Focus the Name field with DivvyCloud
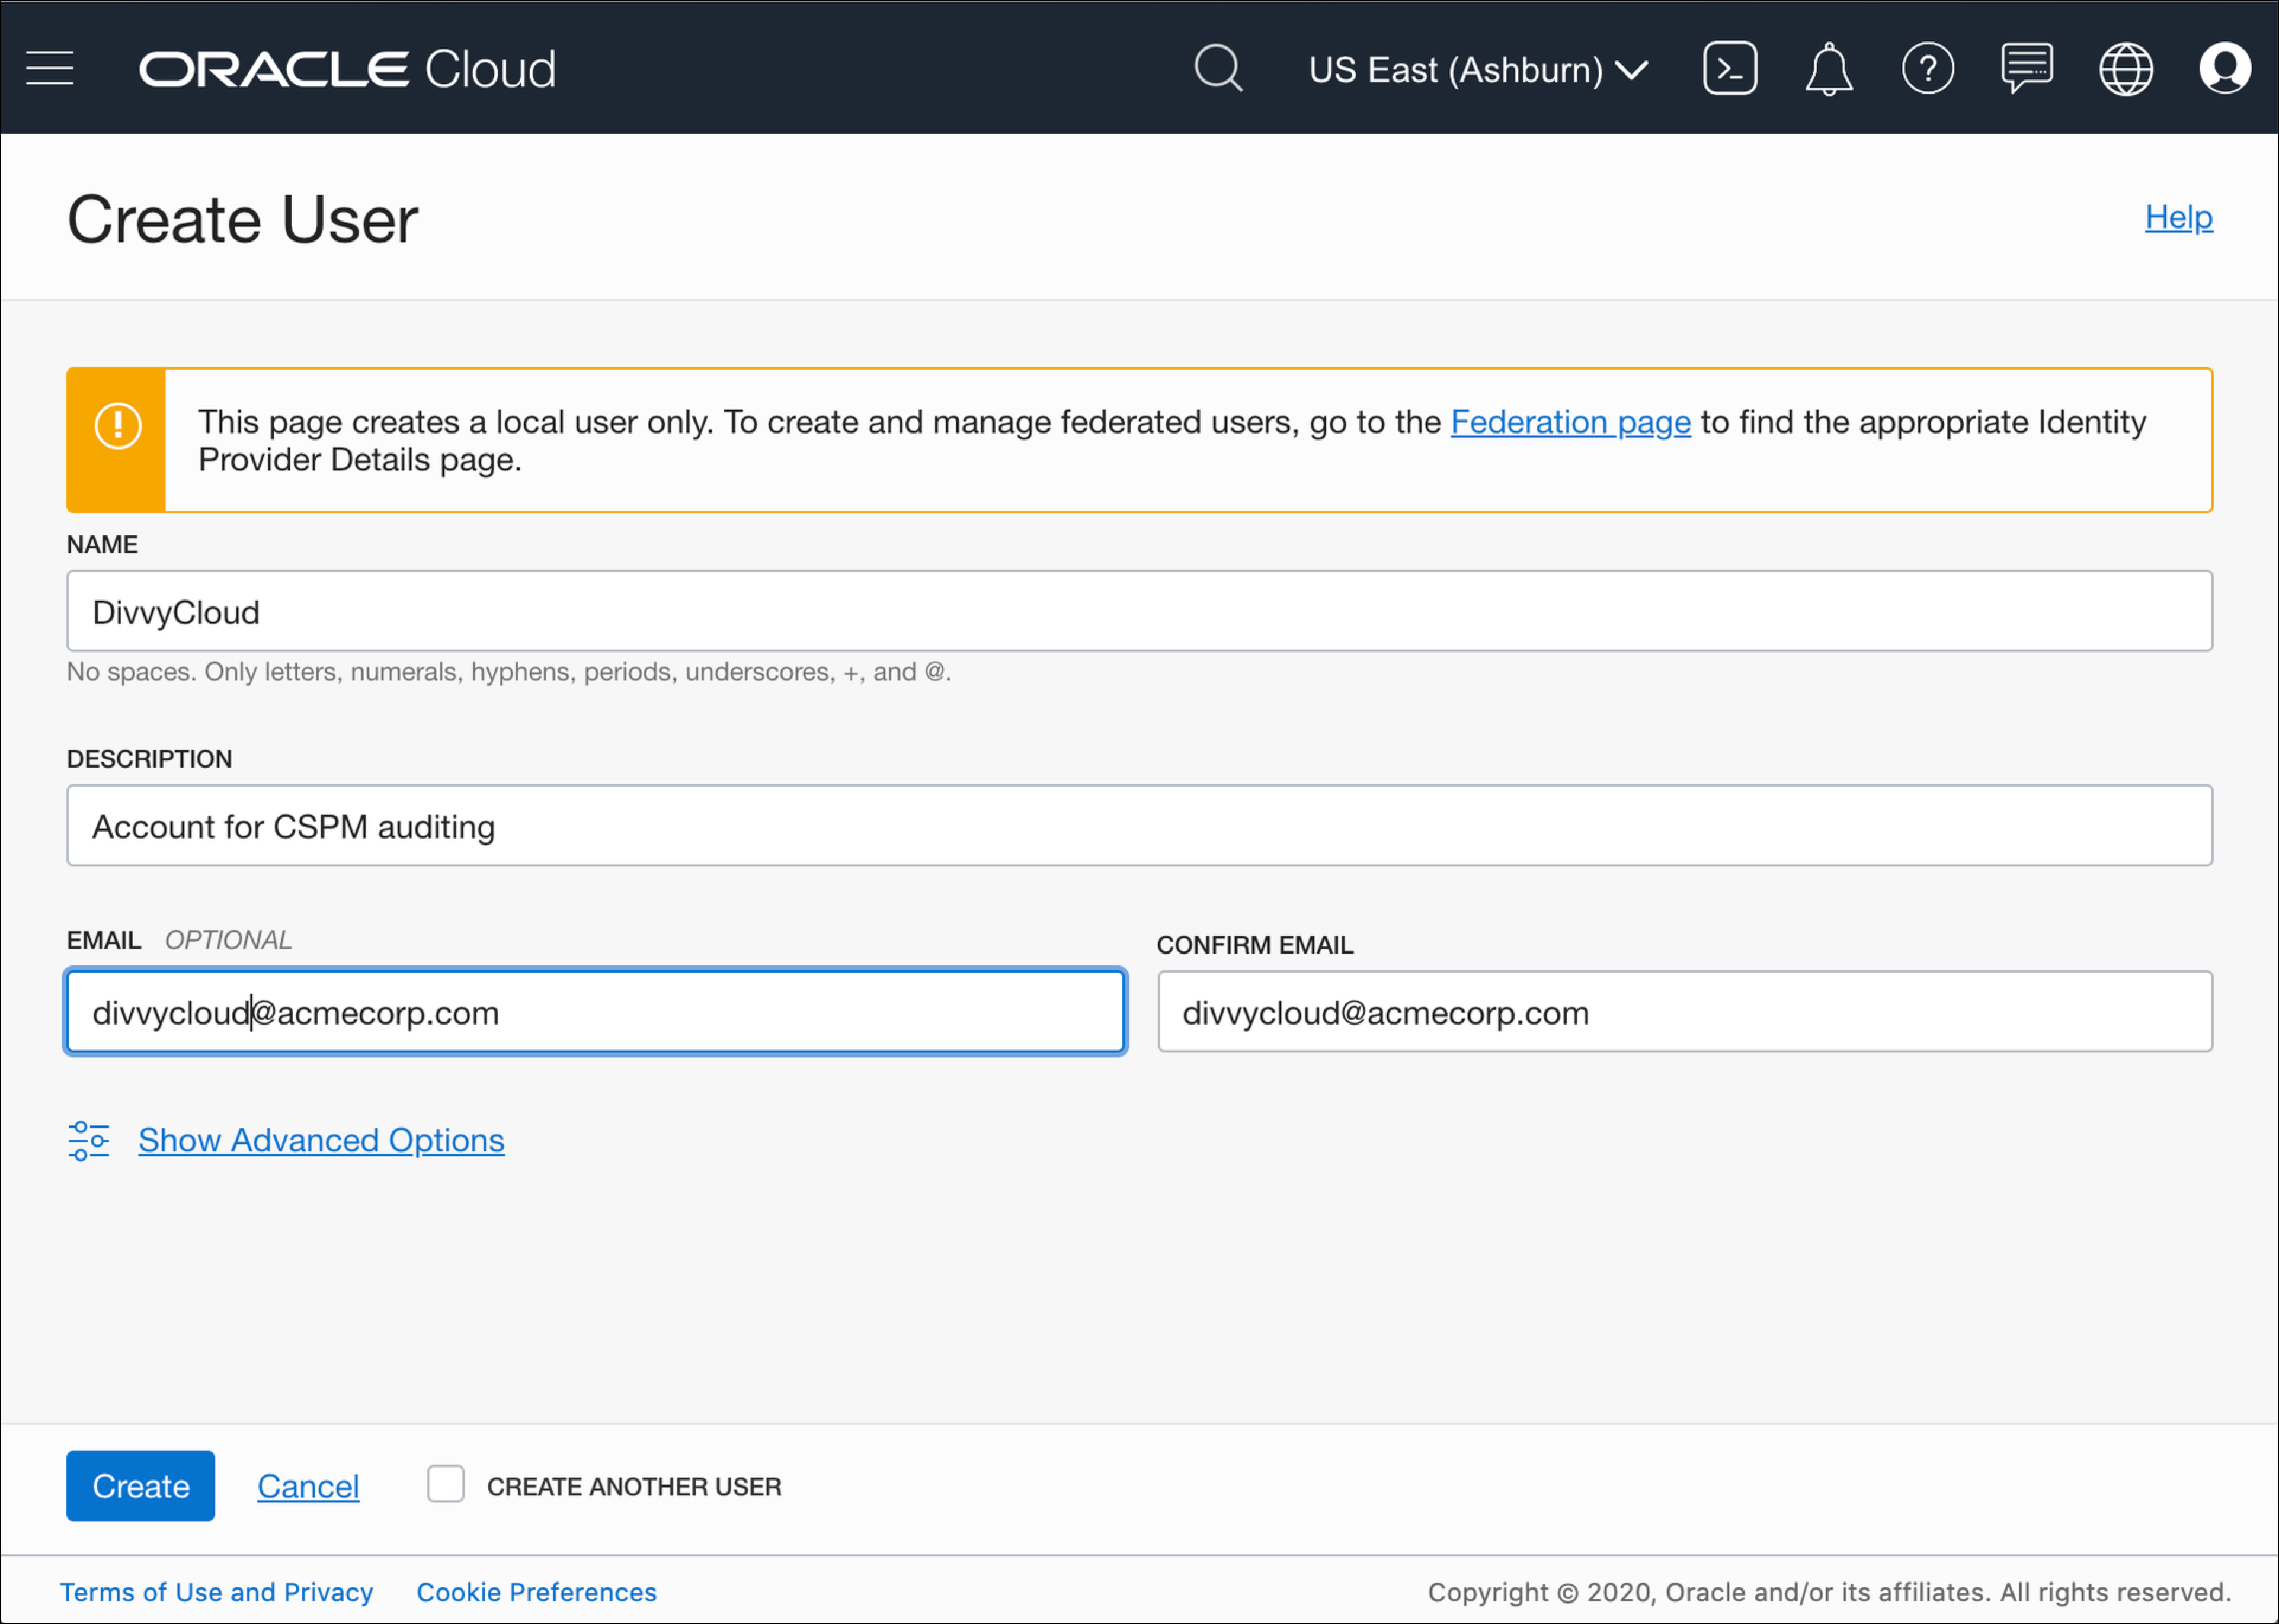Screen dimensions: 2279x1624 tap(1139, 611)
